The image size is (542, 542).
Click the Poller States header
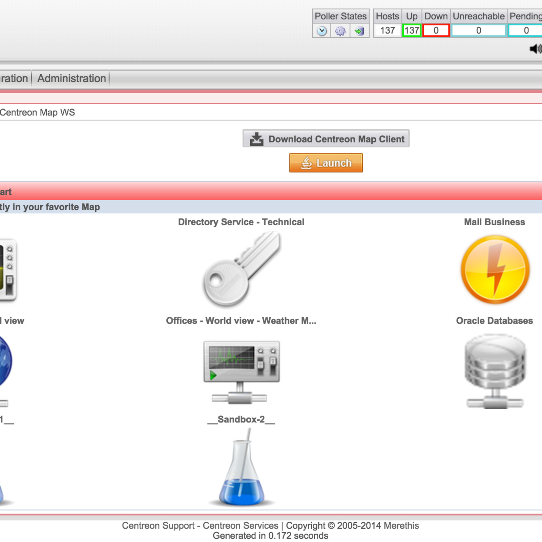(340, 16)
